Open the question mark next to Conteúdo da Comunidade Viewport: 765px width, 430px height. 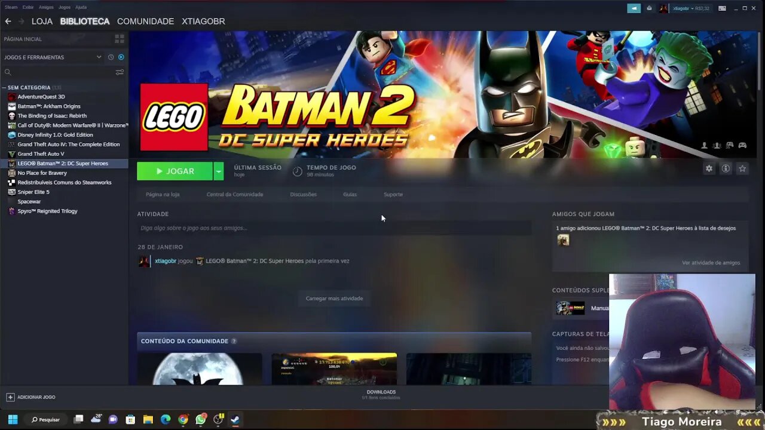234,341
